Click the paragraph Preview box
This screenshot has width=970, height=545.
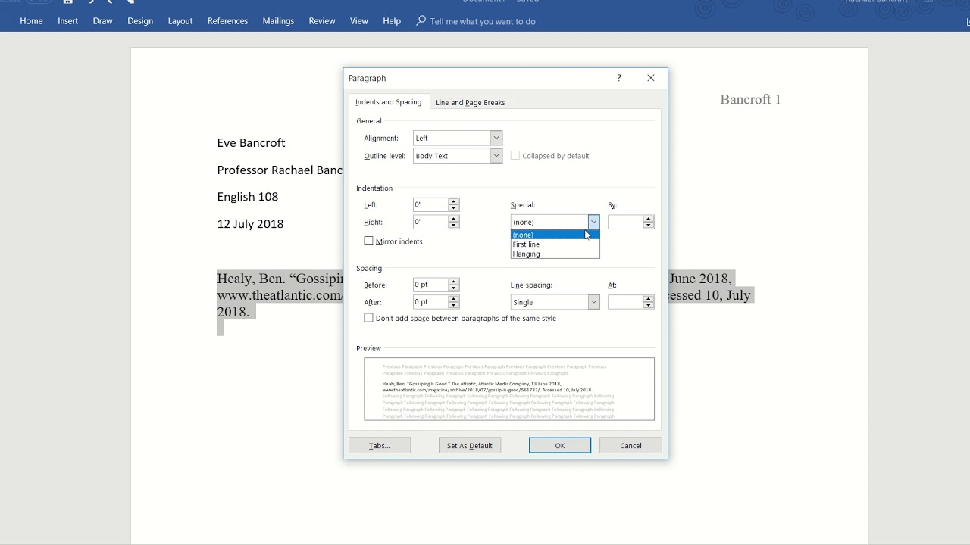tap(509, 389)
